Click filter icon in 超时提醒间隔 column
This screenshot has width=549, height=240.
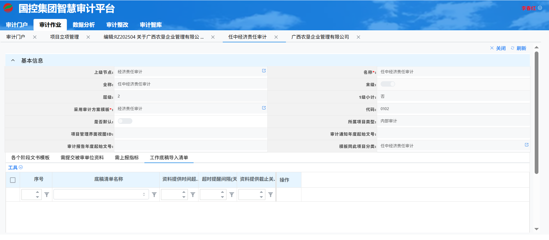click(232, 195)
